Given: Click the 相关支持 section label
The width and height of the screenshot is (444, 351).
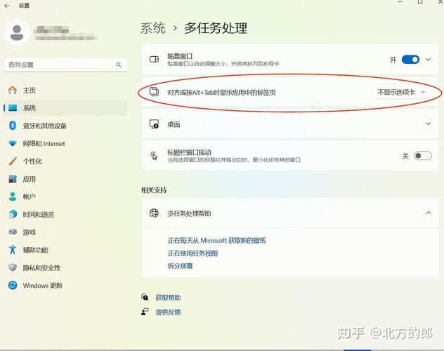Looking at the screenshot, I should pyautogui.click(x=154, y=190).
